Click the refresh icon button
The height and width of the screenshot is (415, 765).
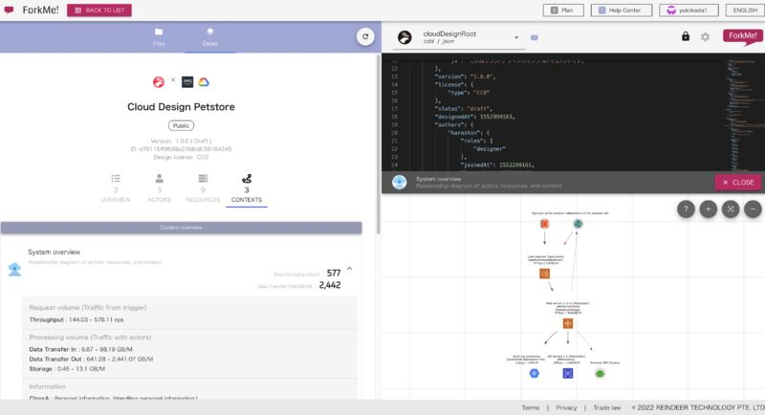pos(365,36)
